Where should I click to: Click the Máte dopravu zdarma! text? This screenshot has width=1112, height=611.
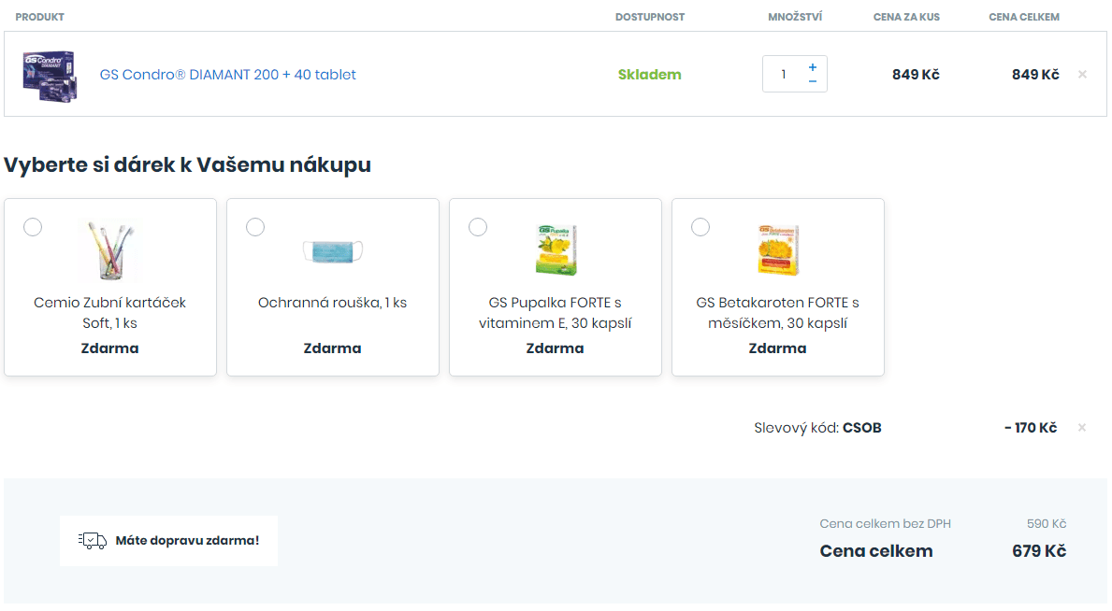(x=187, y=541)
